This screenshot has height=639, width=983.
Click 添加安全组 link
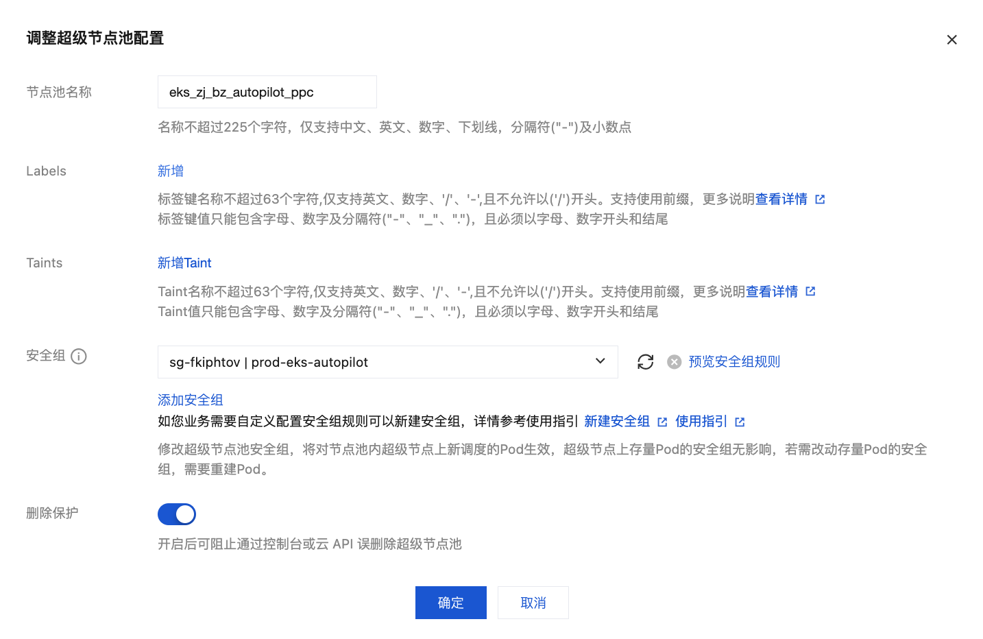(191, 400)
